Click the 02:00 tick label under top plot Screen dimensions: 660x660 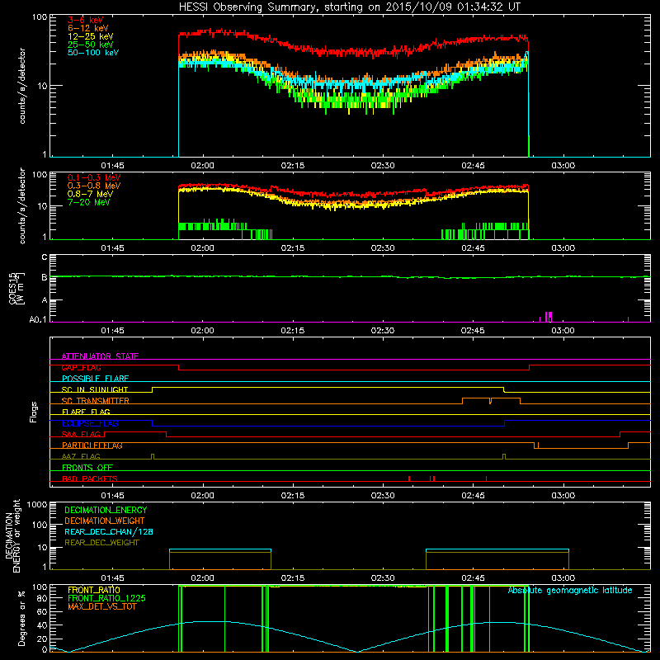(202, 166)
